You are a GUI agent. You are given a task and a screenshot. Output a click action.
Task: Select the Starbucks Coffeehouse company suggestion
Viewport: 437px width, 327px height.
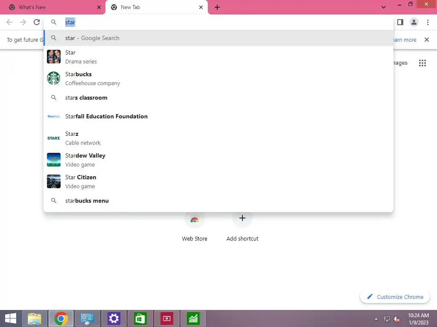[x=218, y=78]
